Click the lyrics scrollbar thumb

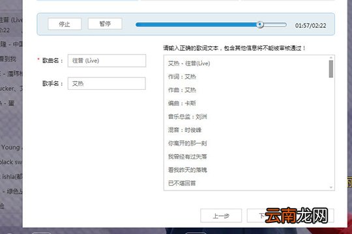[331, 69]
